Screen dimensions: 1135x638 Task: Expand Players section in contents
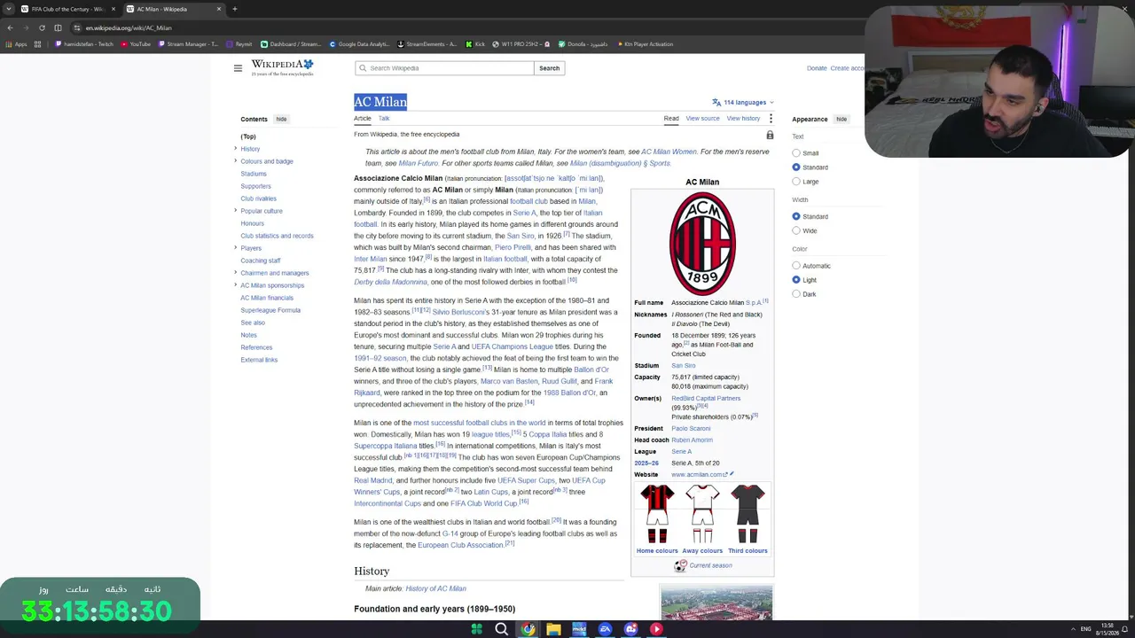click(236, 248)
